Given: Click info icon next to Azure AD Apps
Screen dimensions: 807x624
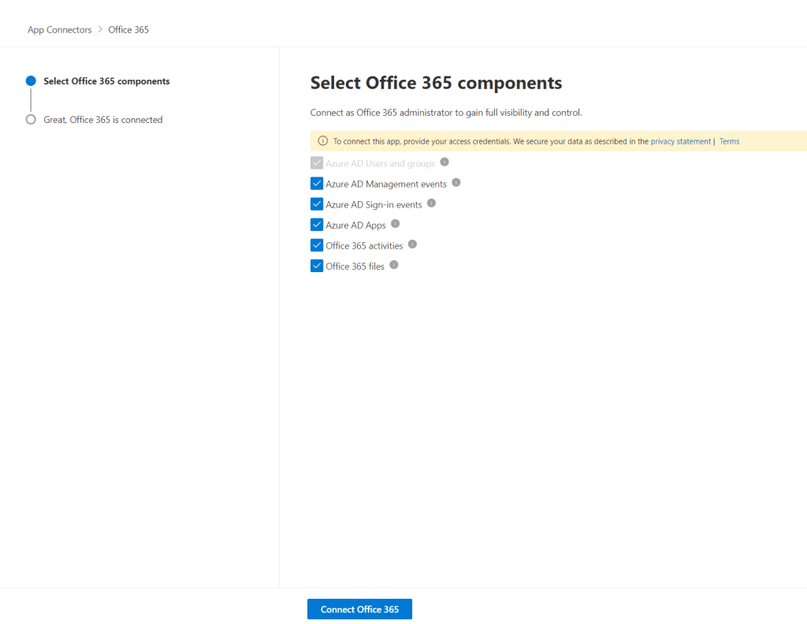Looking at the screenshot, I should point(396,224).
